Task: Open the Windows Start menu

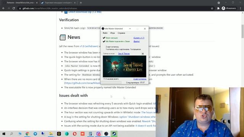Action: tap(4, 134)
